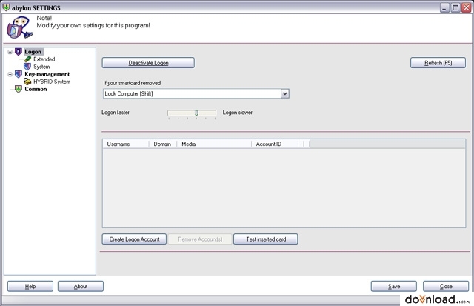Open the smartcard removed action dropdown

[196, 94]
